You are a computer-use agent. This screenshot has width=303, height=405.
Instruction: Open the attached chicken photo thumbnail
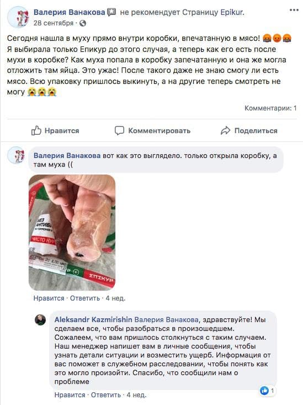tap(72, 233)
